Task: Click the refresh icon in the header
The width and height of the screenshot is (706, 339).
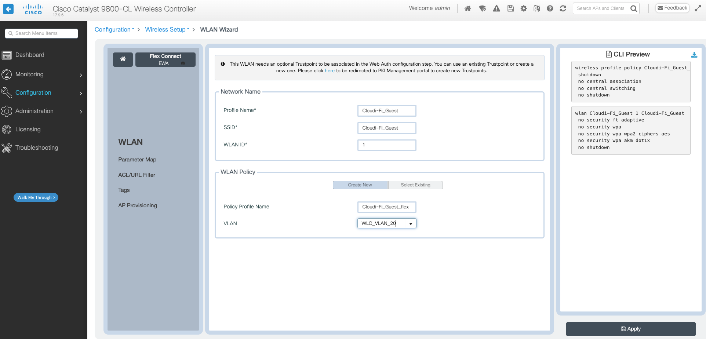Action: 563,8
